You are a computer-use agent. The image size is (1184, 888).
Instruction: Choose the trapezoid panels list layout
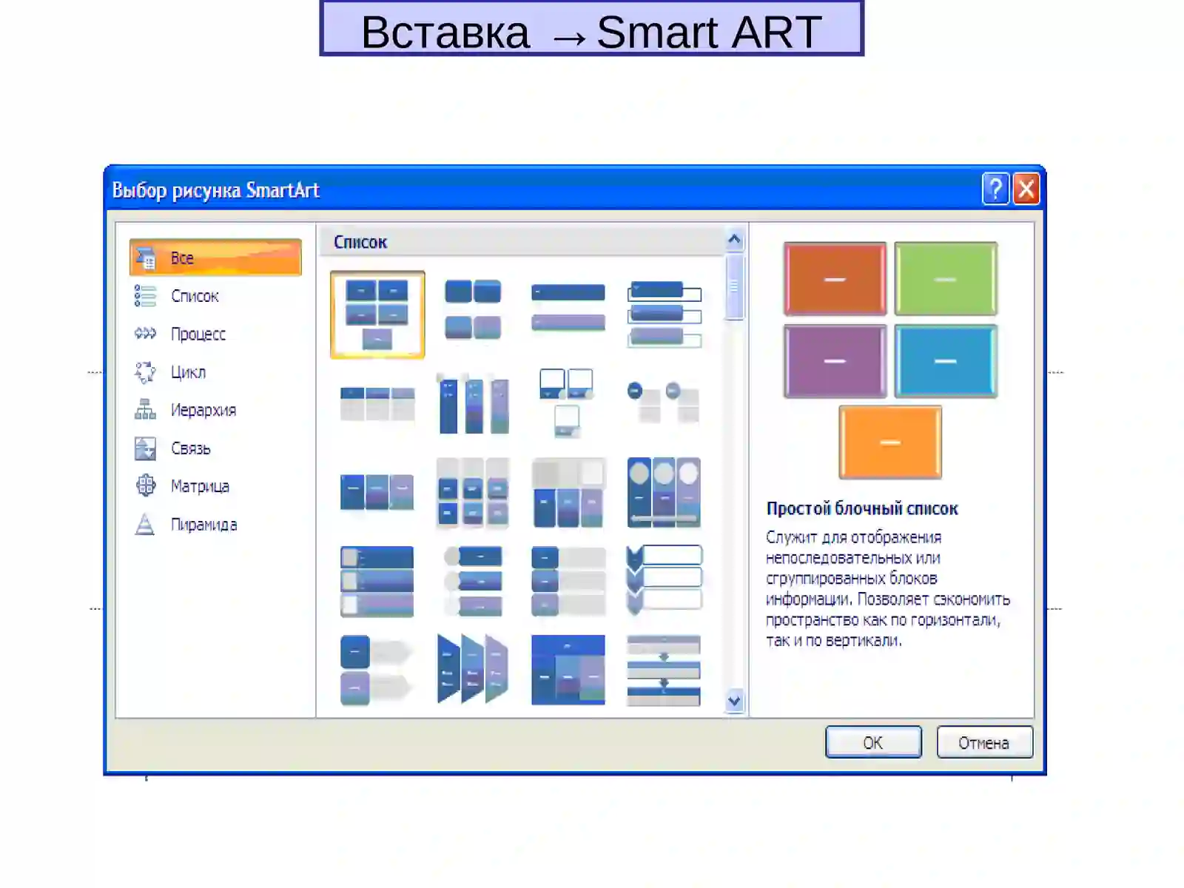[473, 669]
